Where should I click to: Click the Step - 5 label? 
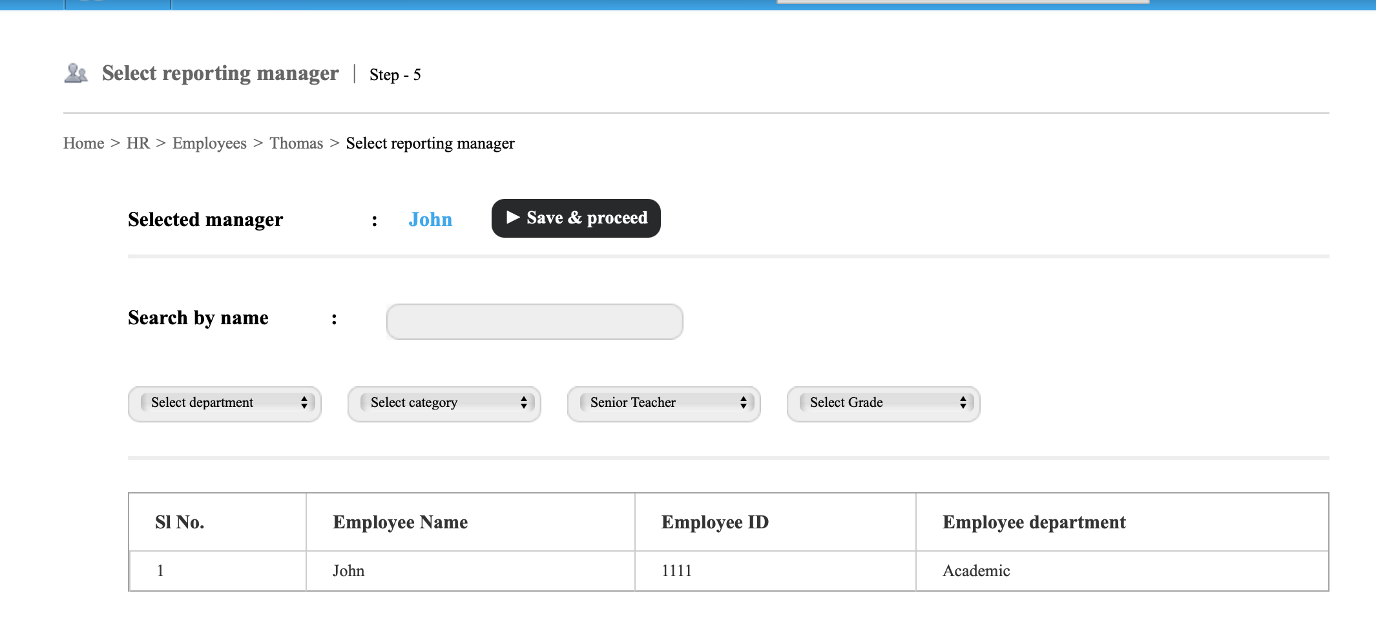tap(395, 75)
